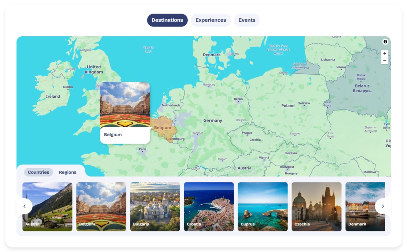Click the Budapest city label
Image resolution: width=407 pixels, height=252 pixels.
point(287,167)
